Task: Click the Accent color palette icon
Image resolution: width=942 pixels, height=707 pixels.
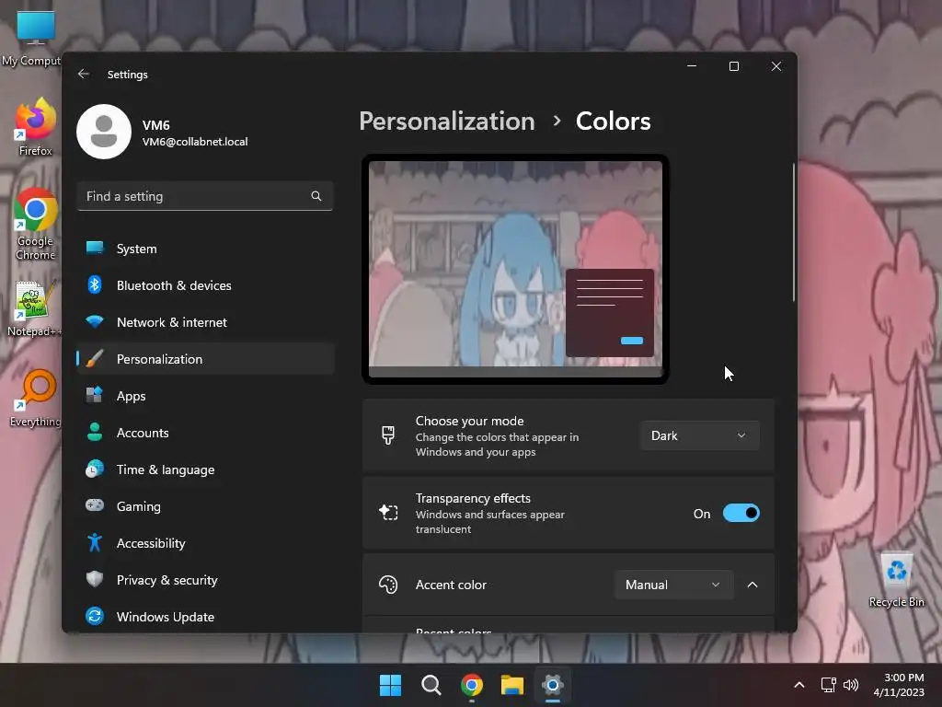Action: pos(388,585)
